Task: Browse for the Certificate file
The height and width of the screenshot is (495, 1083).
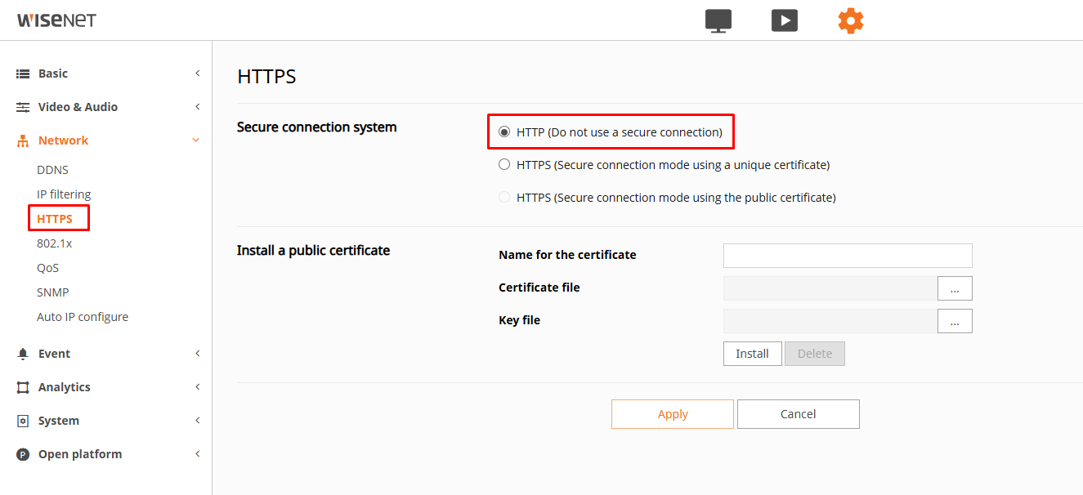Action: pos(954,288)
